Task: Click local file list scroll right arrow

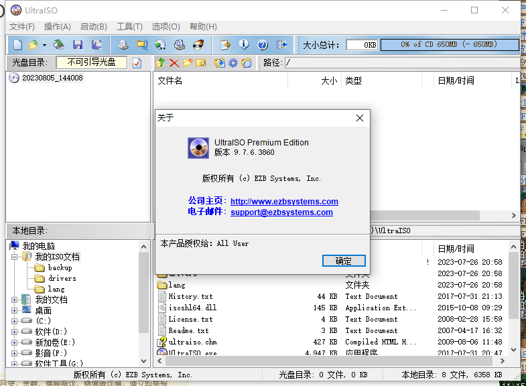Action: click(502, 361)
